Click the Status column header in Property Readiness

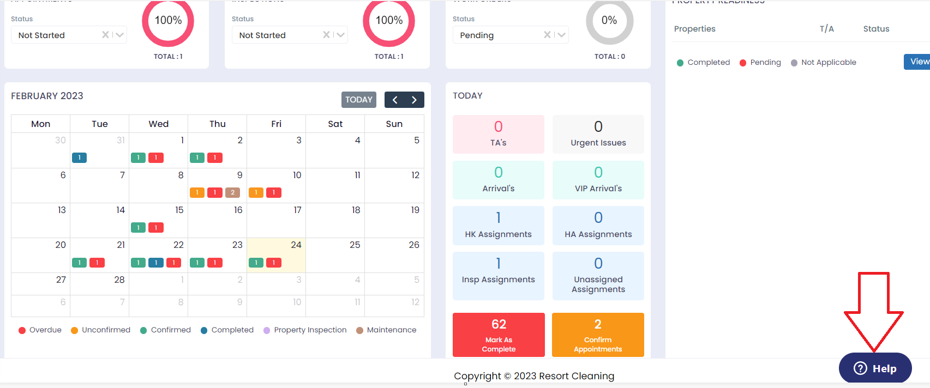coord(876,29)
